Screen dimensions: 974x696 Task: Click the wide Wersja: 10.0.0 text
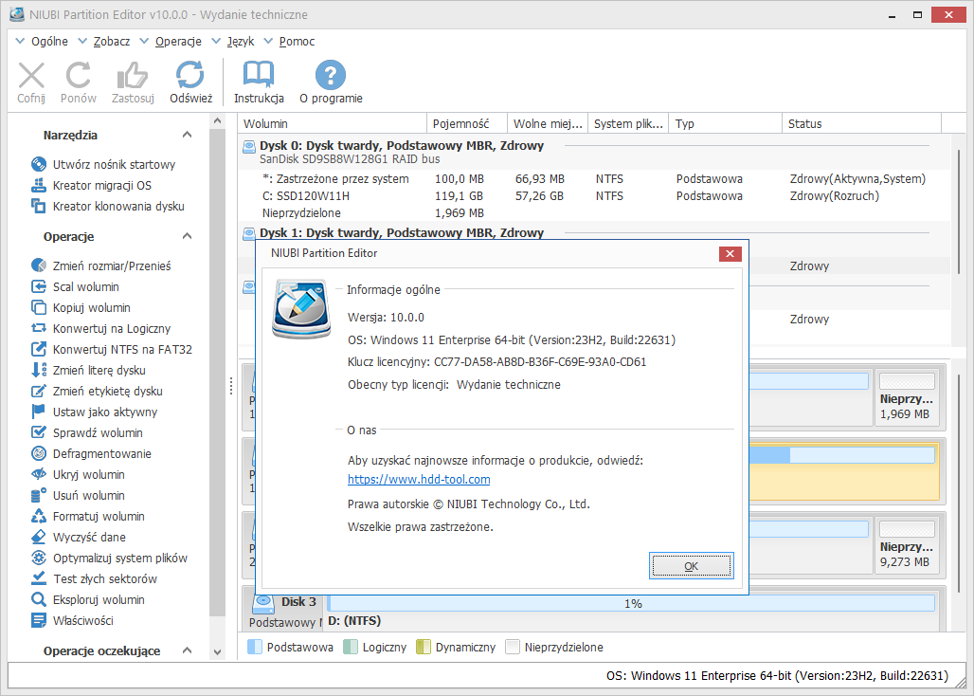point(386,318)
